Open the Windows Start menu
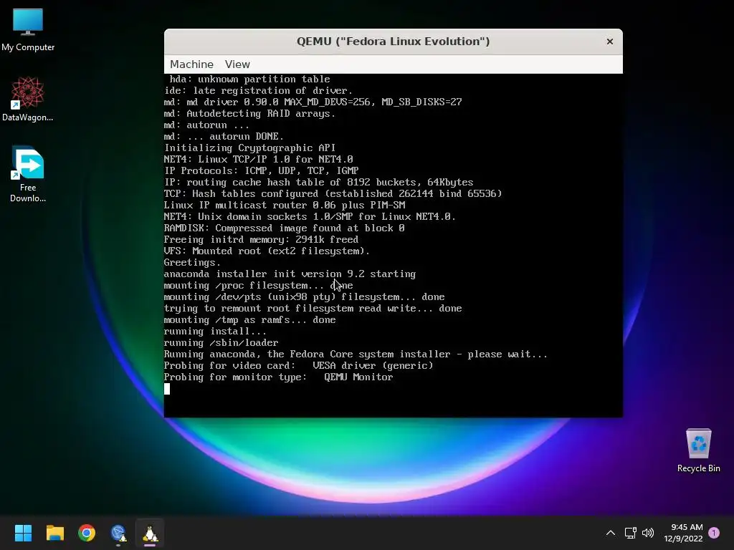The height and width of the screenshot is (550, 734). [23, 533]
